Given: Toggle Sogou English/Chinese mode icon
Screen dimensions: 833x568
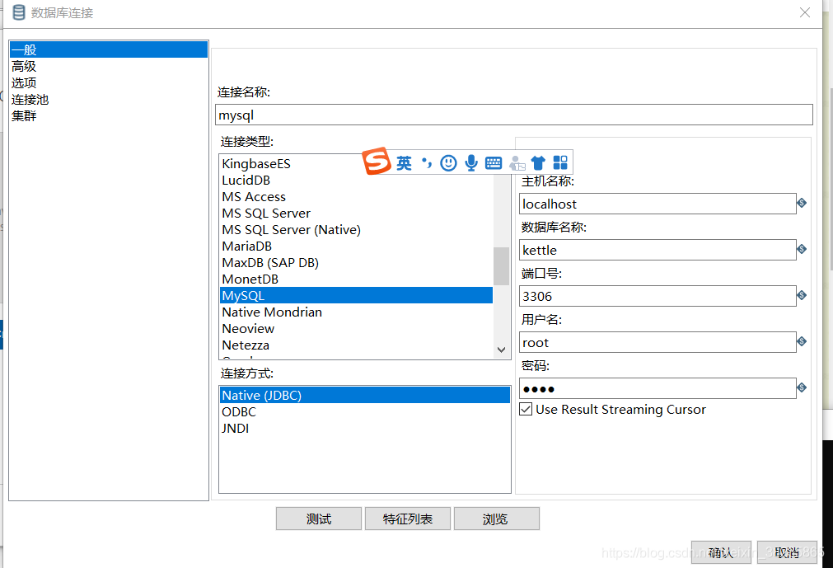Looking at the screenshot, I should pos(404,163).
